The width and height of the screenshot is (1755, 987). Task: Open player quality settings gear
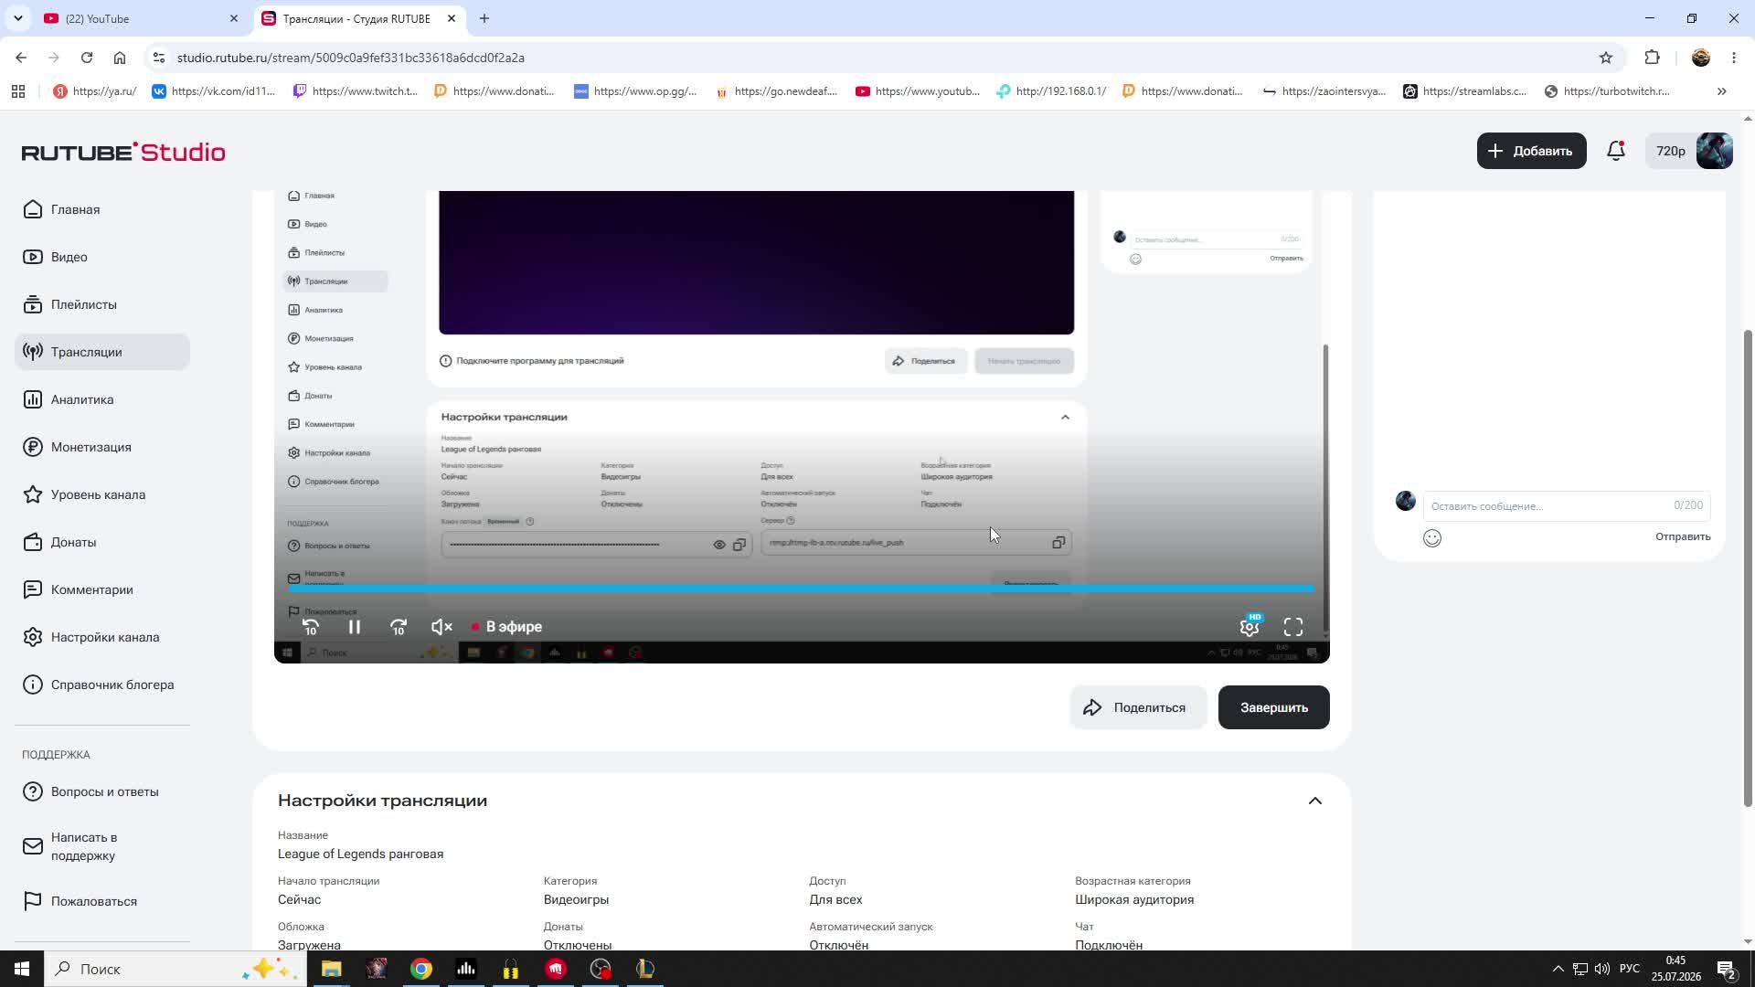tap(1250, 627)
